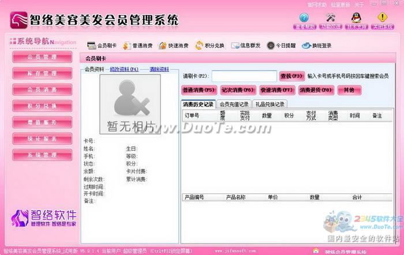404x255 pixels.
Task: Click the 合计 column header
Action: click(357, 197)
